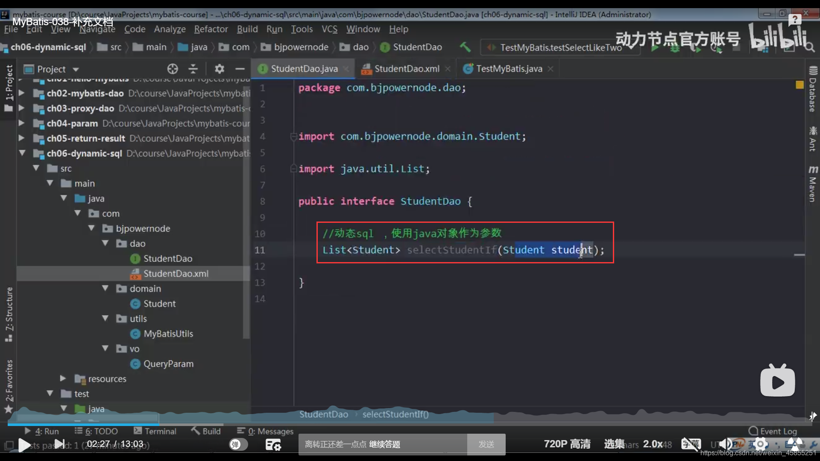Collapse the vo folder

point(105,348)
